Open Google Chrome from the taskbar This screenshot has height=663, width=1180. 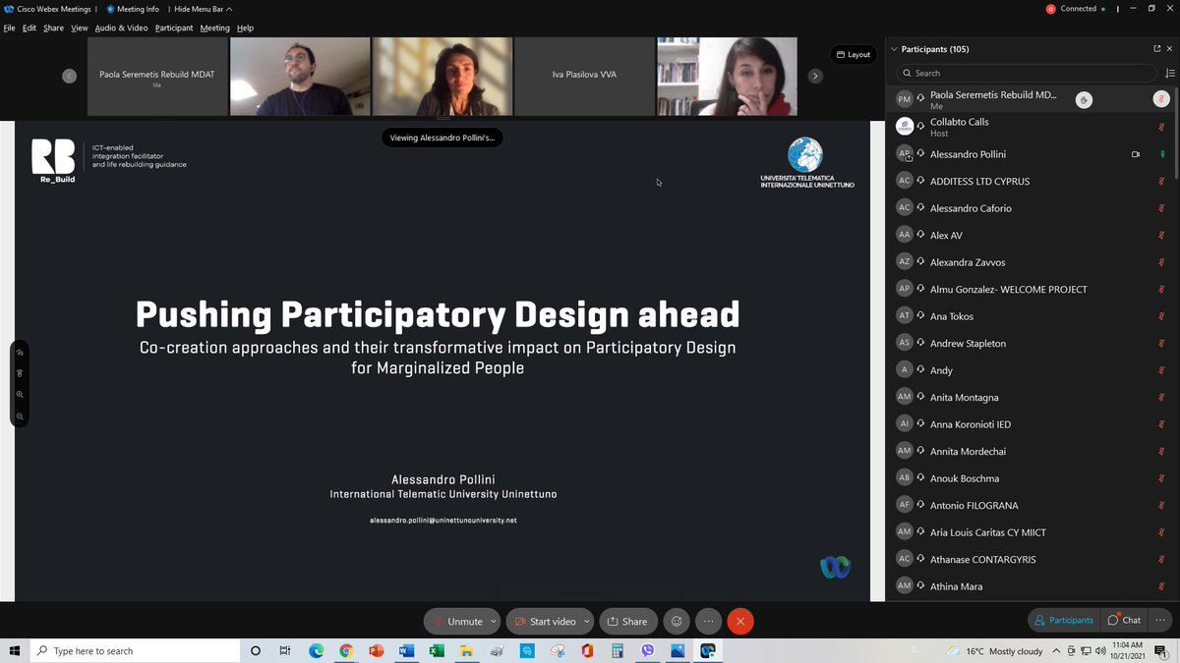point(346,650)
